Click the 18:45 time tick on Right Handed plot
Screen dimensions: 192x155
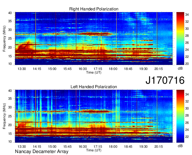click(128, 69)
